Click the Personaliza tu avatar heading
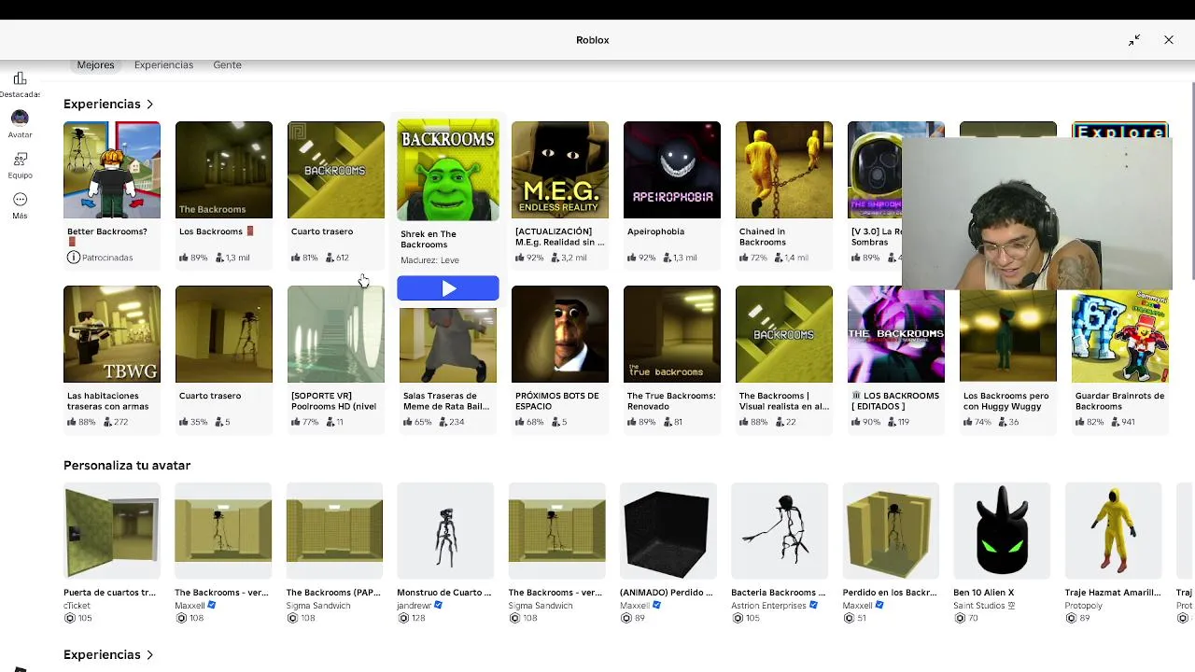The image size is (1195, 672). [127, 465]
